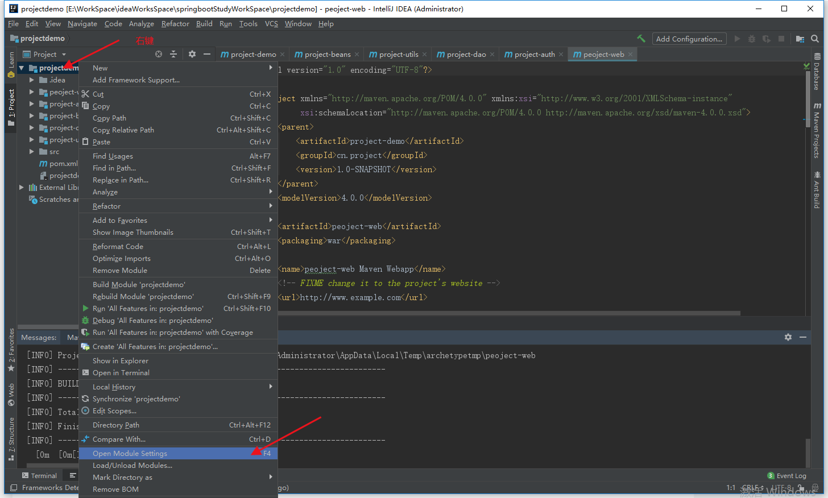Viewport: 828px width, 498px height.
Task: Click the Run arrow in the toolbar
Action: (737, 39)
